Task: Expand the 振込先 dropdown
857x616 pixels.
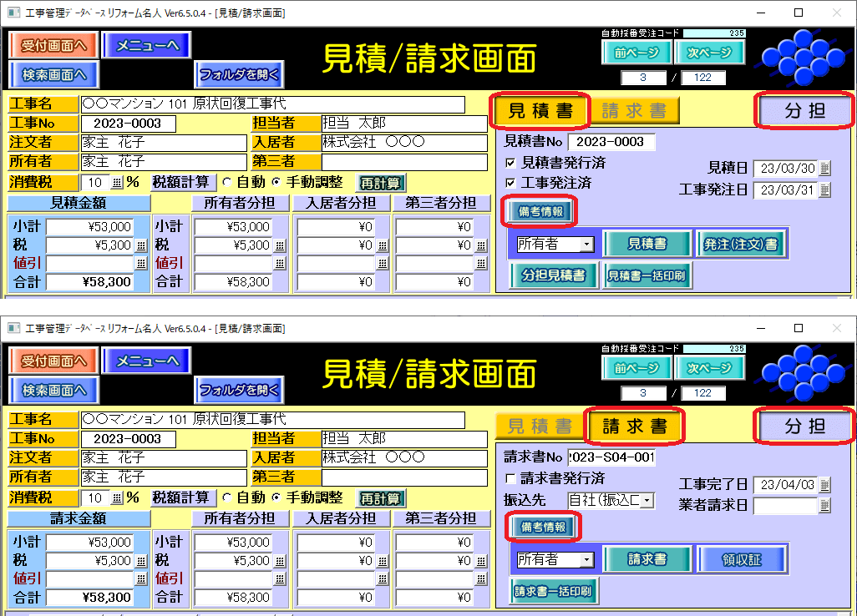Action: (x=647, y=501)
